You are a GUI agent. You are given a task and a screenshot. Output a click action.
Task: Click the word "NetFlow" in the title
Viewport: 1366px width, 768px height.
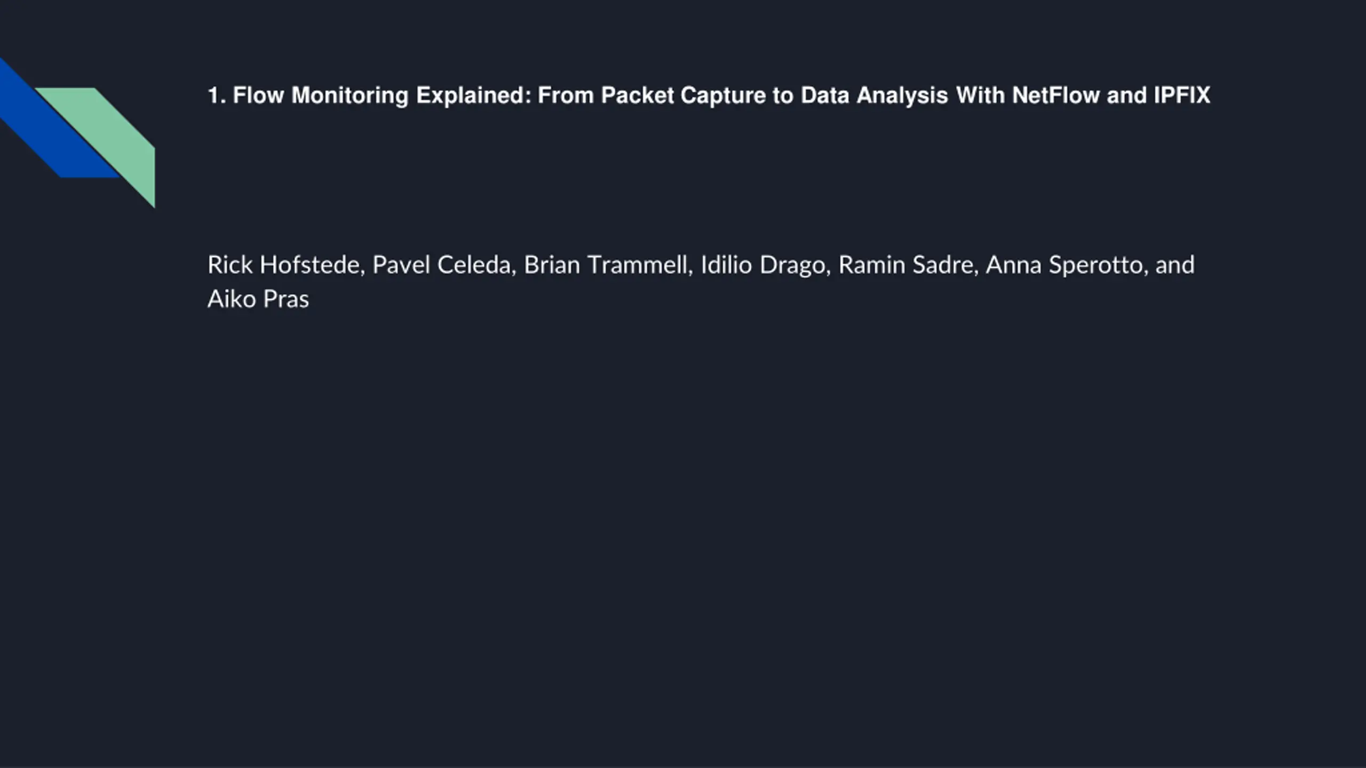click(1055, 96)
